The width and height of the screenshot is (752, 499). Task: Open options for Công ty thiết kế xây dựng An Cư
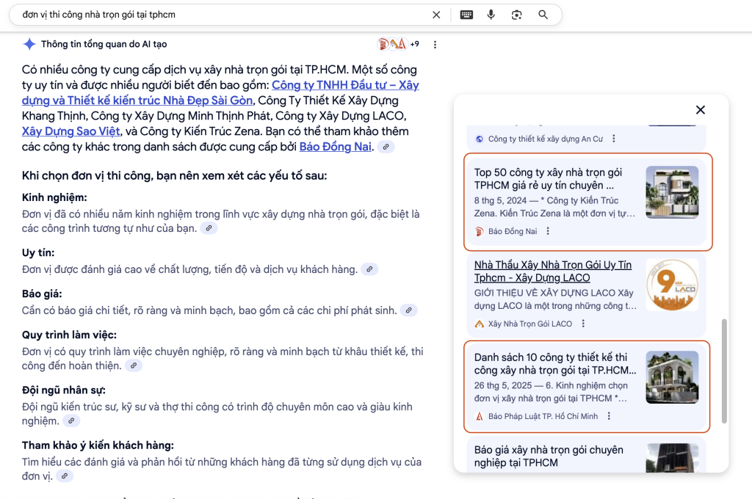click(x=614, y=139)
